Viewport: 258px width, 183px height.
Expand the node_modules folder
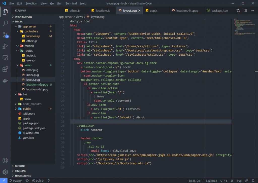pos(16,104)
